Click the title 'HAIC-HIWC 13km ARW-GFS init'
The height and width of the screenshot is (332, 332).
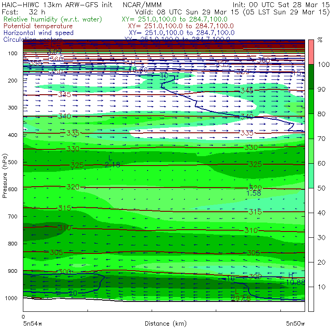coord(57,5)
